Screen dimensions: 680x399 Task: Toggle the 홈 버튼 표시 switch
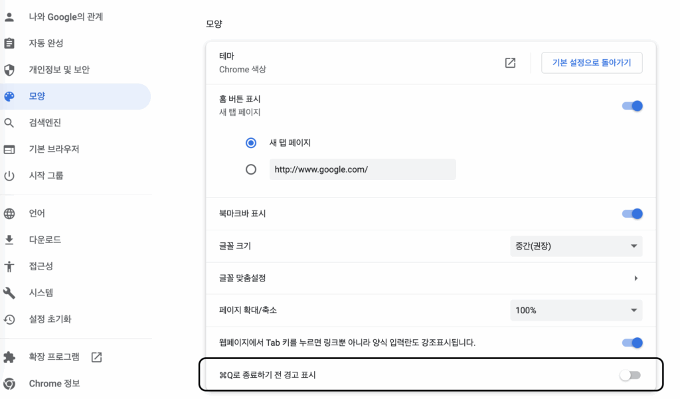pyautogui.click(x=632, y=106)
